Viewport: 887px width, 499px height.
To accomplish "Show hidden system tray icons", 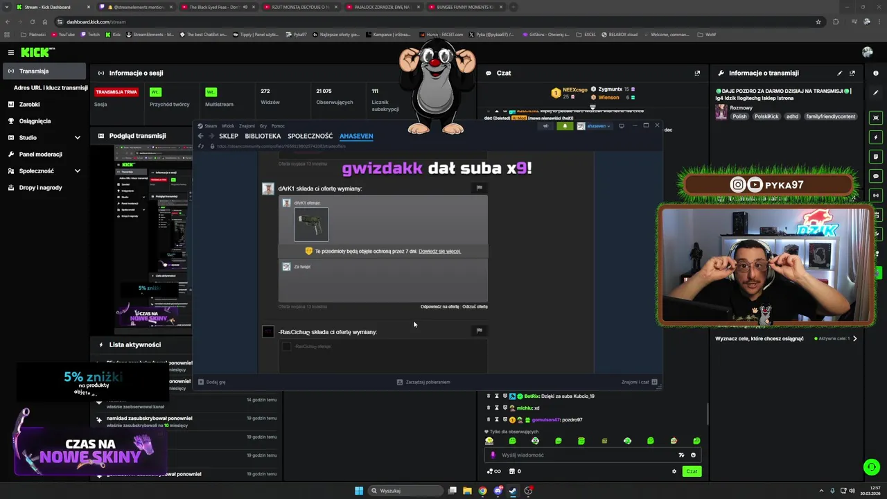I will pyautogui.click(x=821, y=491).
